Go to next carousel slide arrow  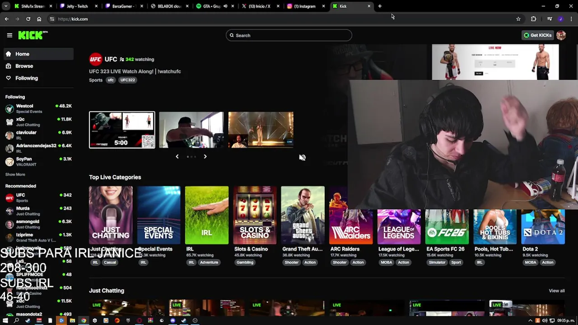click(205, 157)
